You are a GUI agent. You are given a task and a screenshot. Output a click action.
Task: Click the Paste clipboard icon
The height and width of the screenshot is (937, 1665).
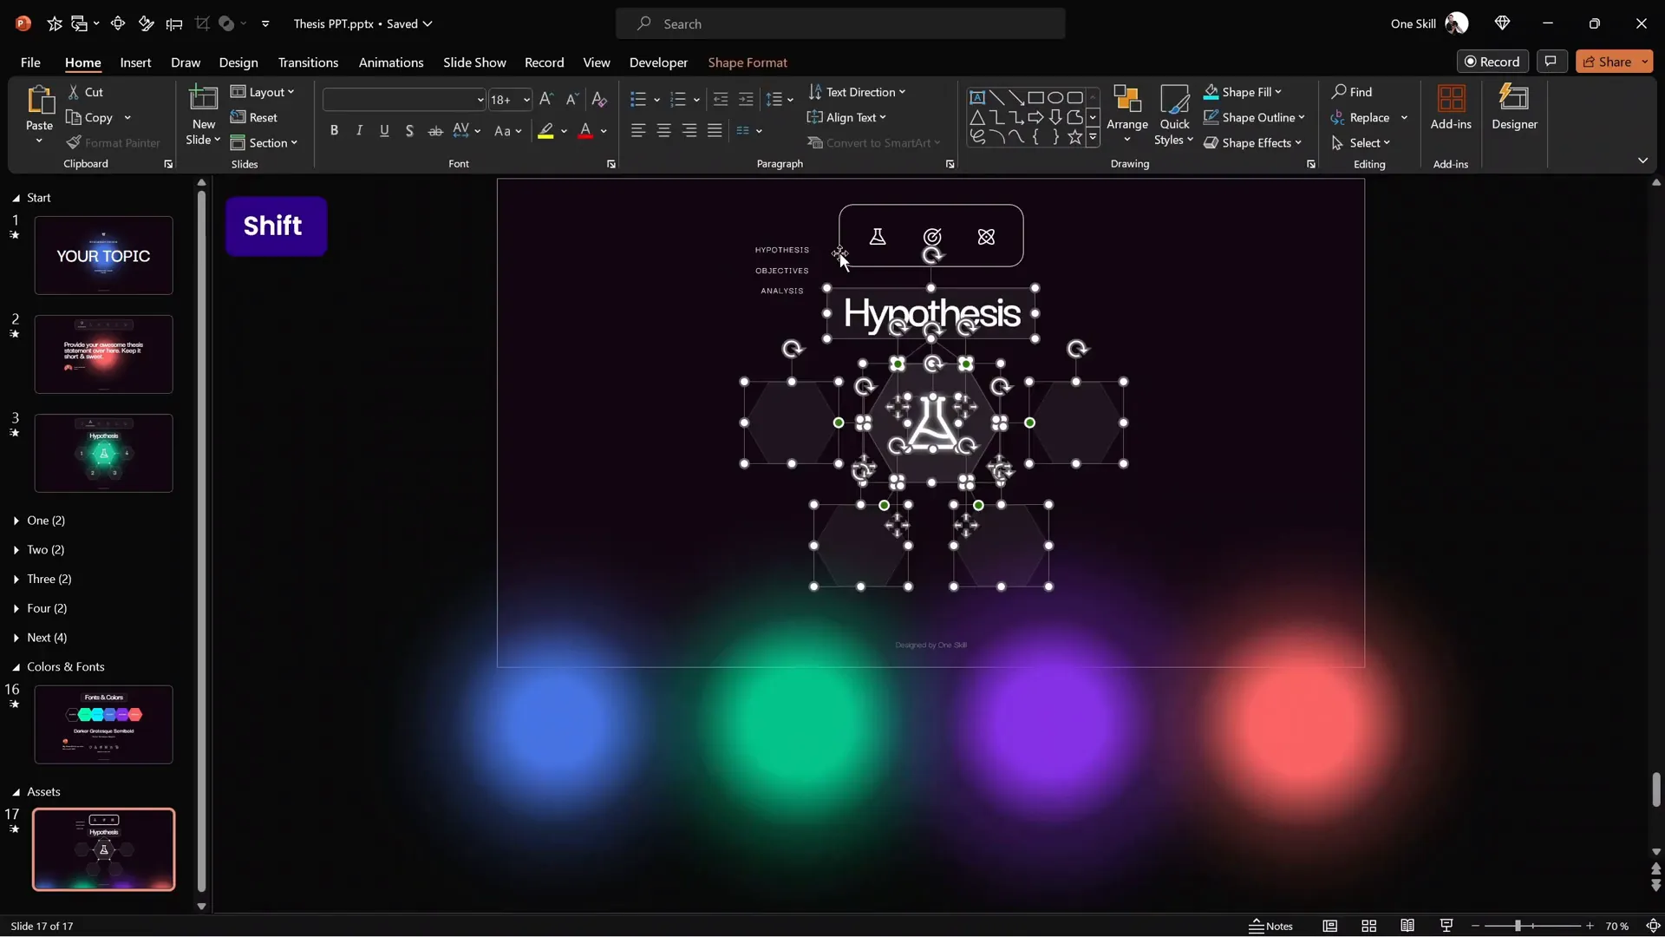pyautogui.click(x=39, y=100)
